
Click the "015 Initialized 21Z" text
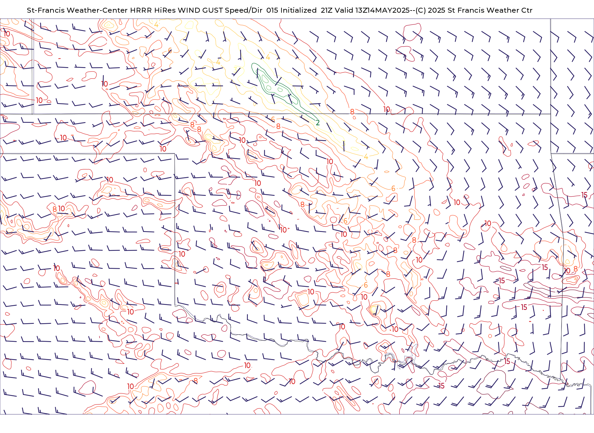click(299, 10)
